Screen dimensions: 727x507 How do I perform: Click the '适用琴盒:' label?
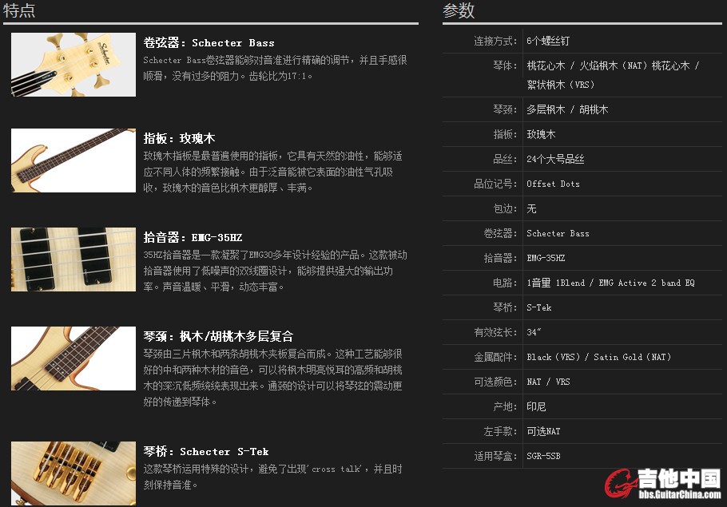[495, 456]
